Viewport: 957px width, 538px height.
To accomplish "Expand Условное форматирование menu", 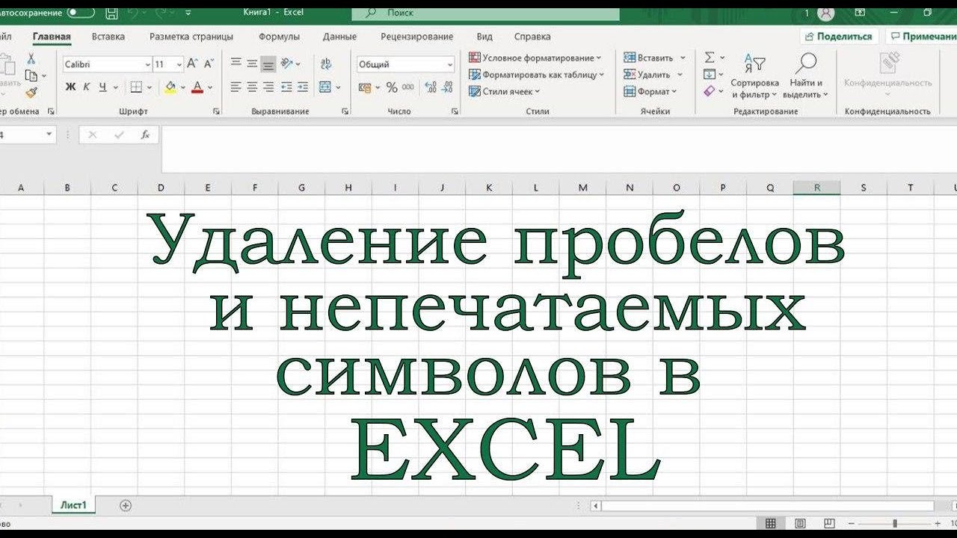I will point(535,58).
